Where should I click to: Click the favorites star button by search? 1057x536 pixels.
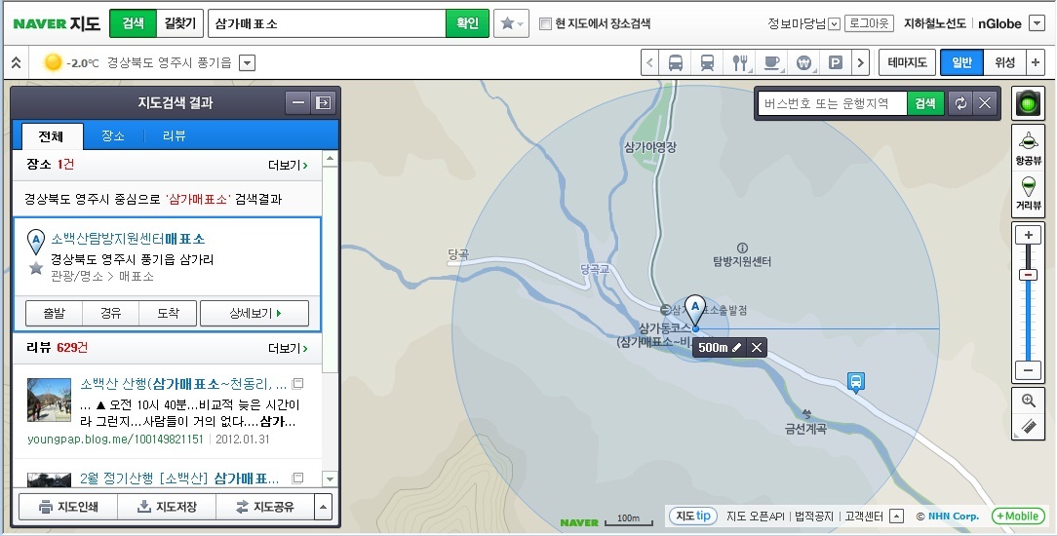click(x=512, y=23)
